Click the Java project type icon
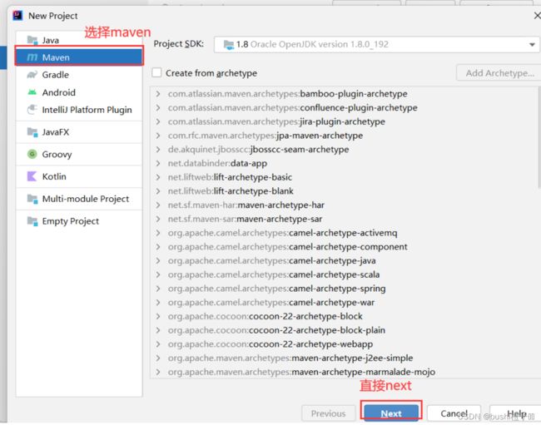 click(32, 40)
